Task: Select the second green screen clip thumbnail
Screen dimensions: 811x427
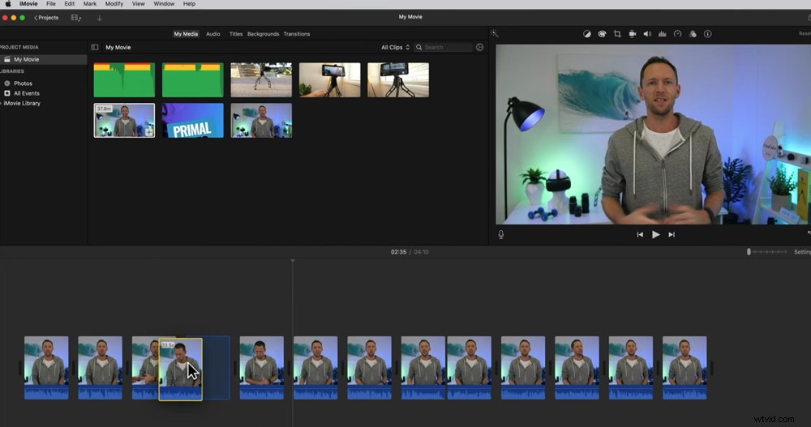Action: 192,80
